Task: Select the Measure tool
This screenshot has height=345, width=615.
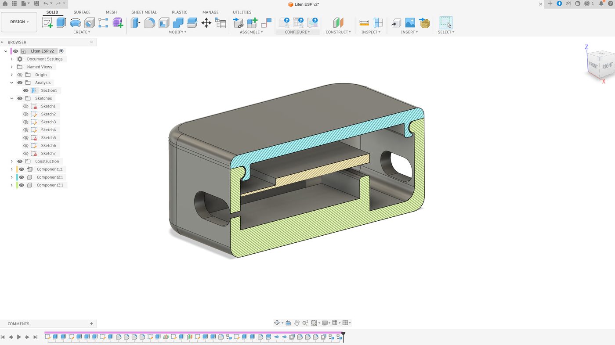Action: coord(364,23)
